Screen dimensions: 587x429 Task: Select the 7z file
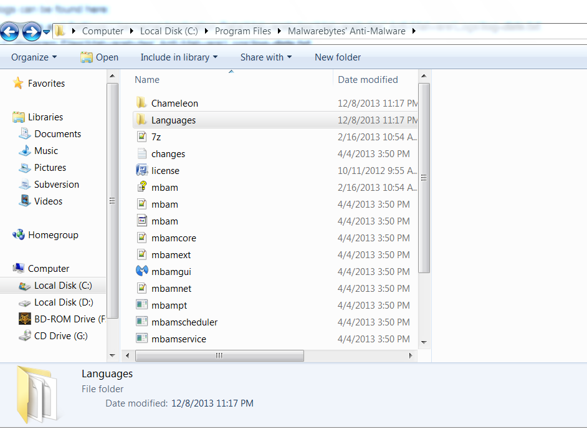point(156,137)
